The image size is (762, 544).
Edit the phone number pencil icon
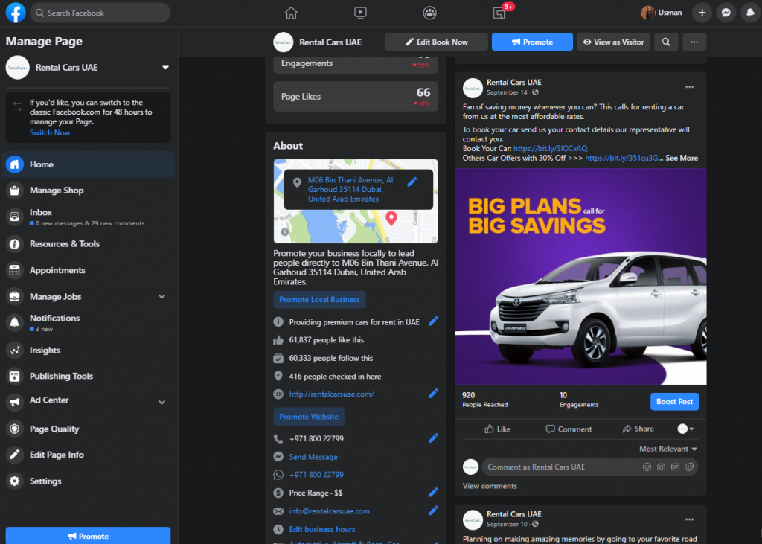pos(433,438)
